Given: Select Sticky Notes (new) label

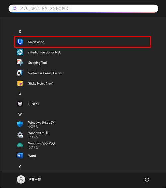Looking at the screenshot, I should 41,83.
